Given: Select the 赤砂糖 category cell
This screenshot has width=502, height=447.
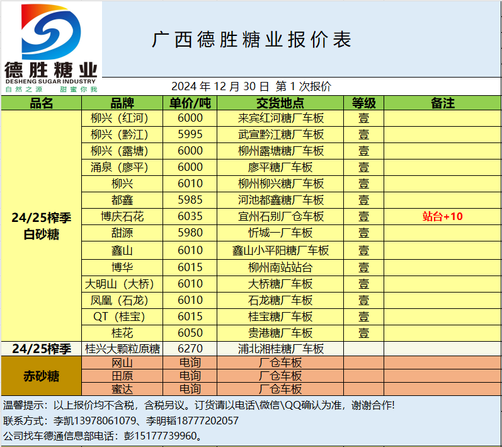Looking at the screenshot, I should [42, 376].
